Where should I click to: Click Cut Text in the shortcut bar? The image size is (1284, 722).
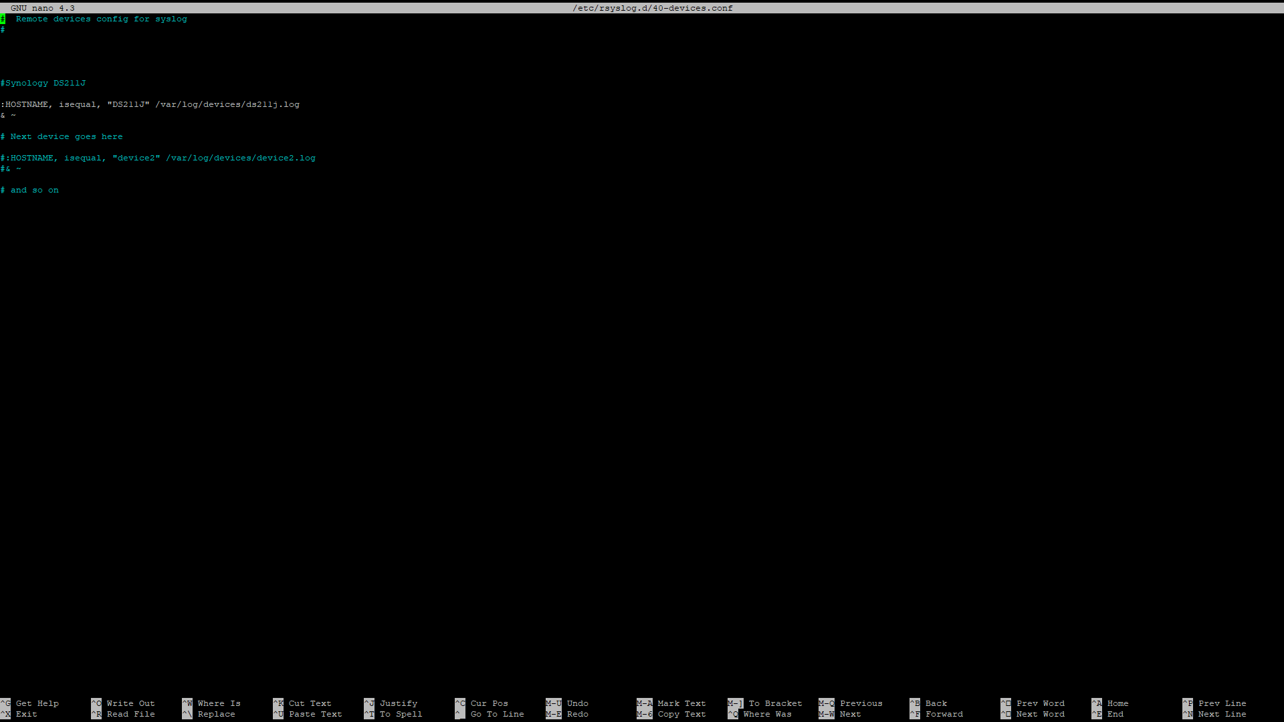310,703
